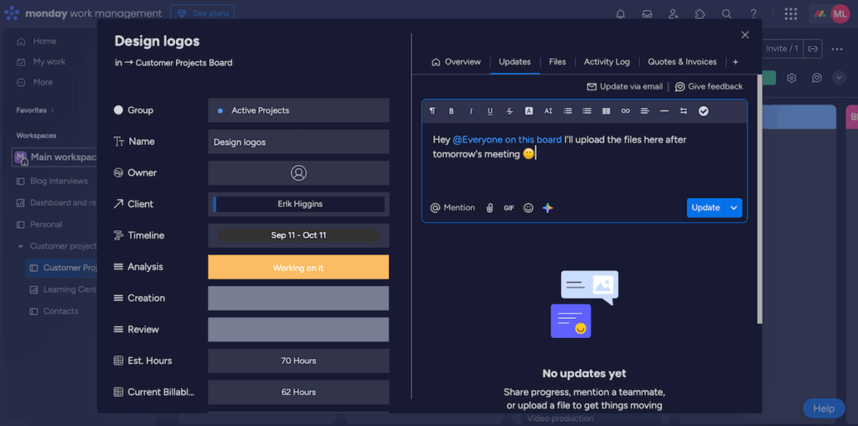The height and width of the screenshot is (426, 858).
Task: Insert a hyperlink in the update
Action: [625, 111]
